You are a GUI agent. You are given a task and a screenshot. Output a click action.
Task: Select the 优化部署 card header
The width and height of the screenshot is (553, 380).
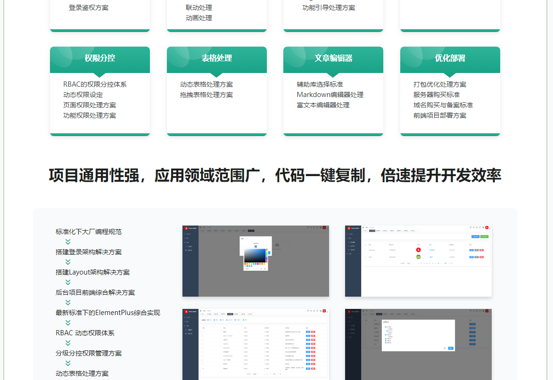click(x=450, y=58)
